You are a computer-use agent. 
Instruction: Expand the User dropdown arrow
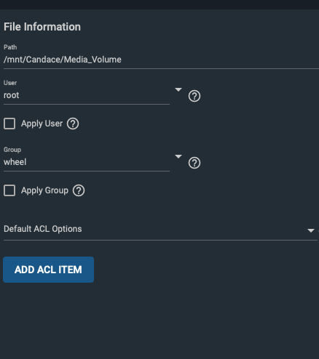click(178, 89)
